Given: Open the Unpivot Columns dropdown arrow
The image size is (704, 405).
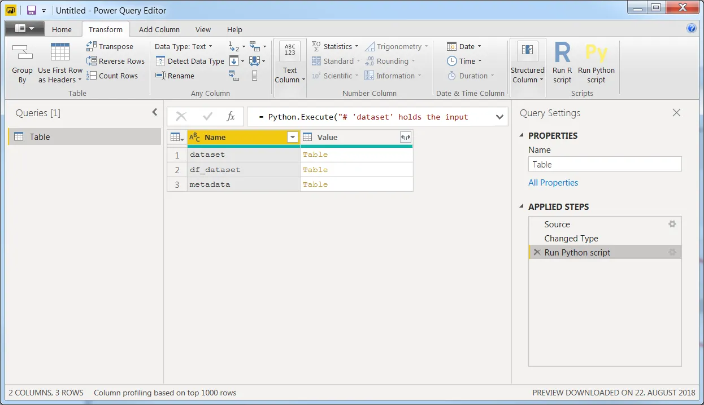Looking at the screenshot, I should 264,46.
